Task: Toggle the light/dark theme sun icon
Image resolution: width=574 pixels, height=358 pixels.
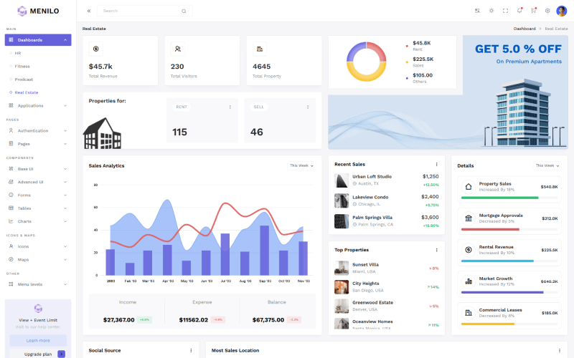Action: click(x=491, y=11)
